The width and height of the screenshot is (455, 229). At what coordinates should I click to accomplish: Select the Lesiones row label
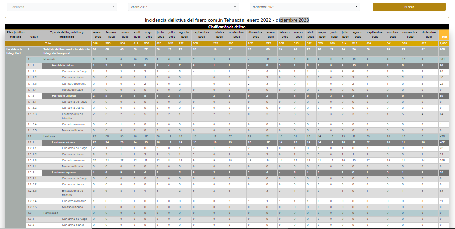pos(49,136)
